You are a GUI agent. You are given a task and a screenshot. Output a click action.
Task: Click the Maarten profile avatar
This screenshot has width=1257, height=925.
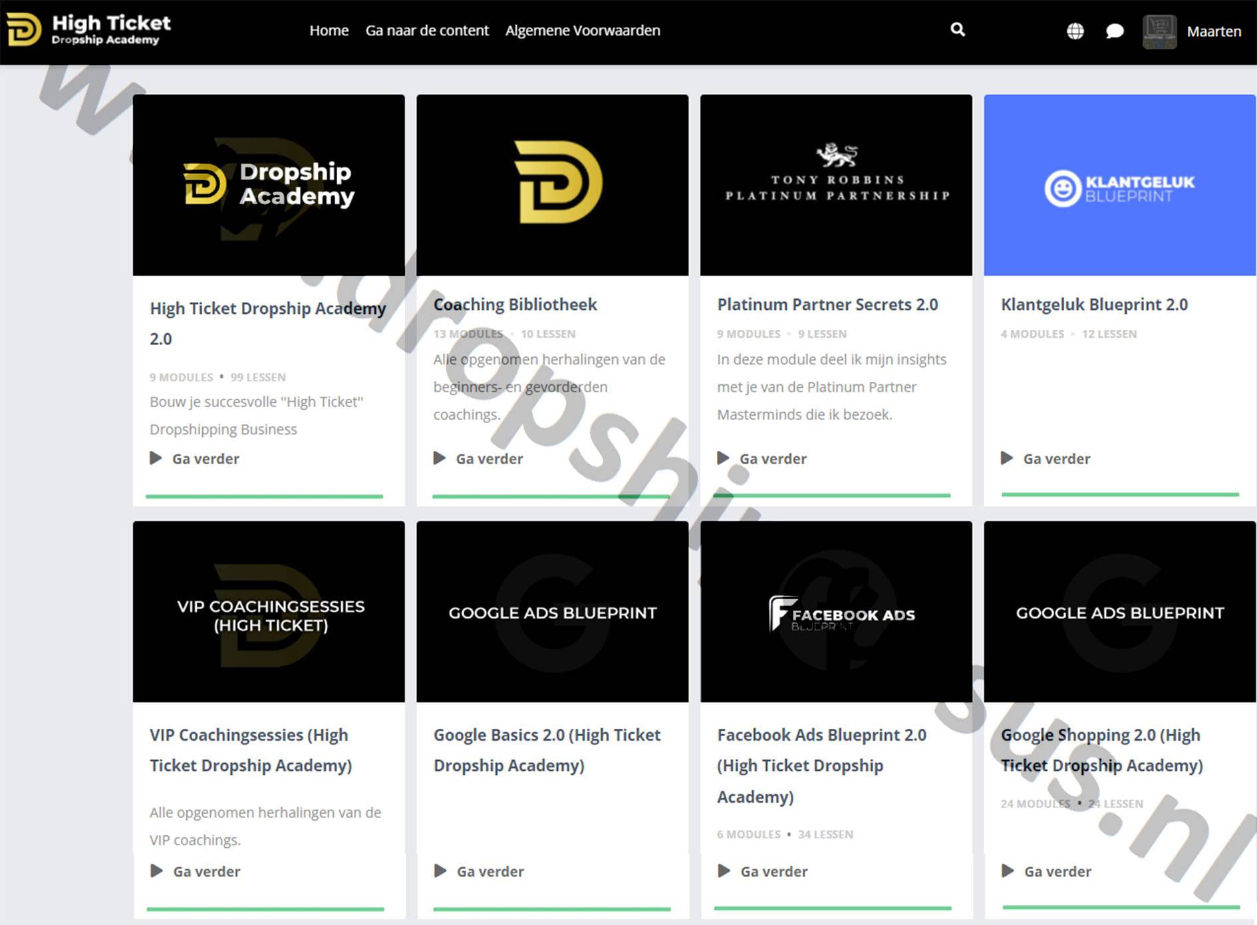[1159, 31]
